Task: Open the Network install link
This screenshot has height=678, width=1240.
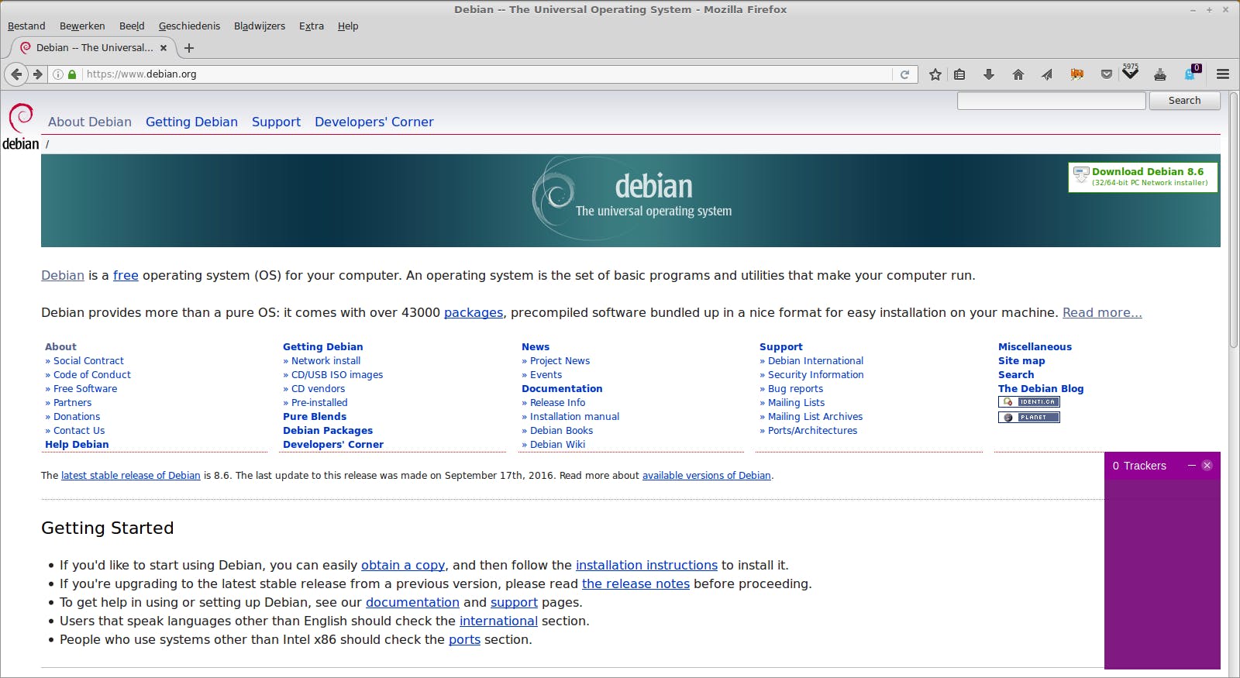Action: click(x=325, y=361)
